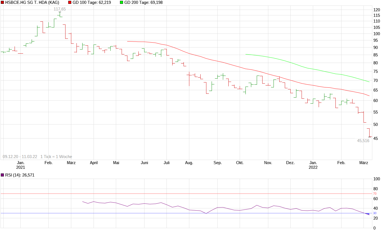The width and height of the screenshot is (388, 232).
Task: Click the 'Nov.' x-axis label
Action: 268,163
